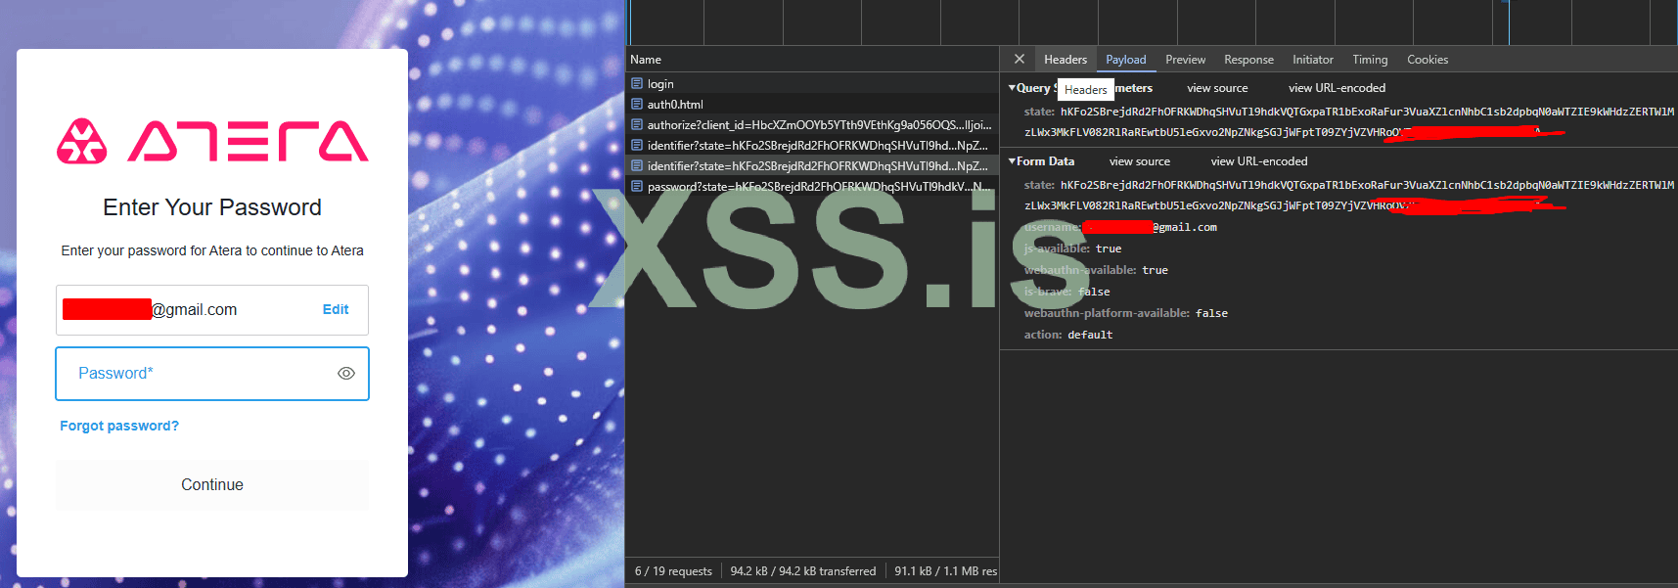Click view source for Form Data
Image resolution: width=1678 pixels, height=588 pixels.
[x=1140, y=161]
